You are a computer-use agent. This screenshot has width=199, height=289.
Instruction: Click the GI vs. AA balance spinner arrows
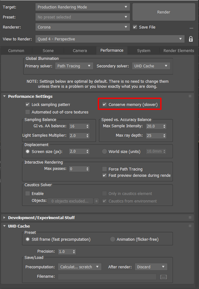point(87,126)
